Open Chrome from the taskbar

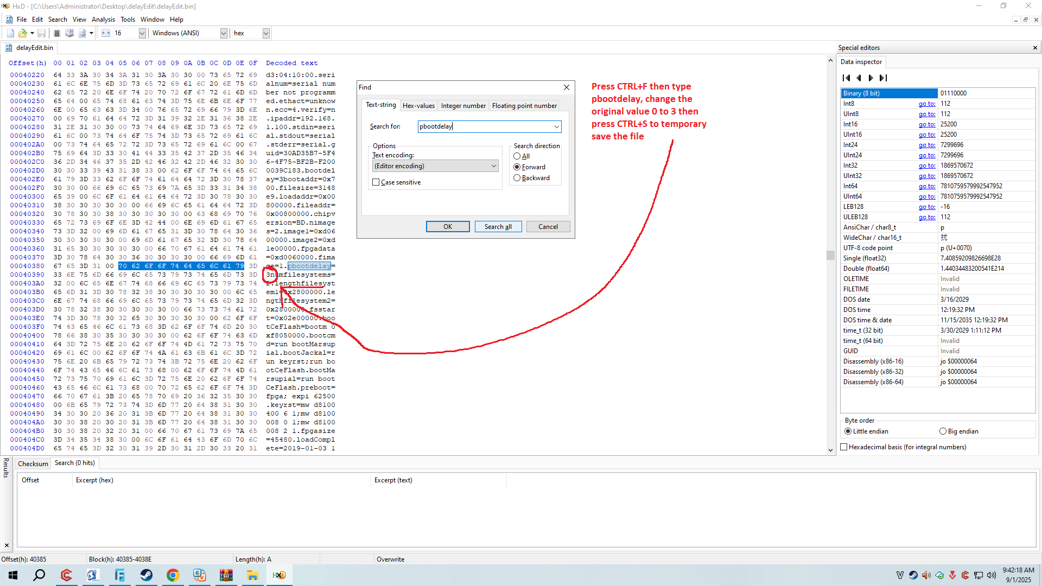173,575
